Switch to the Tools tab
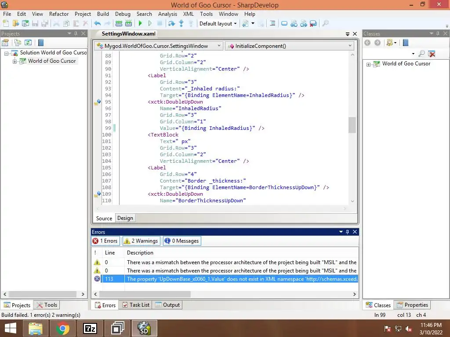450x337 pixels. pos(47,305)
